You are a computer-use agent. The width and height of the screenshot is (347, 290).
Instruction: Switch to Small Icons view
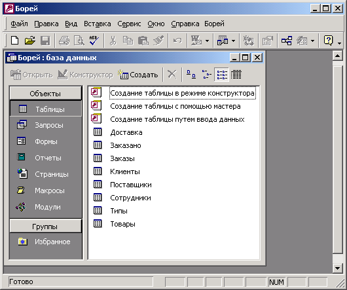pyautogui.click(x=206, y=75)
